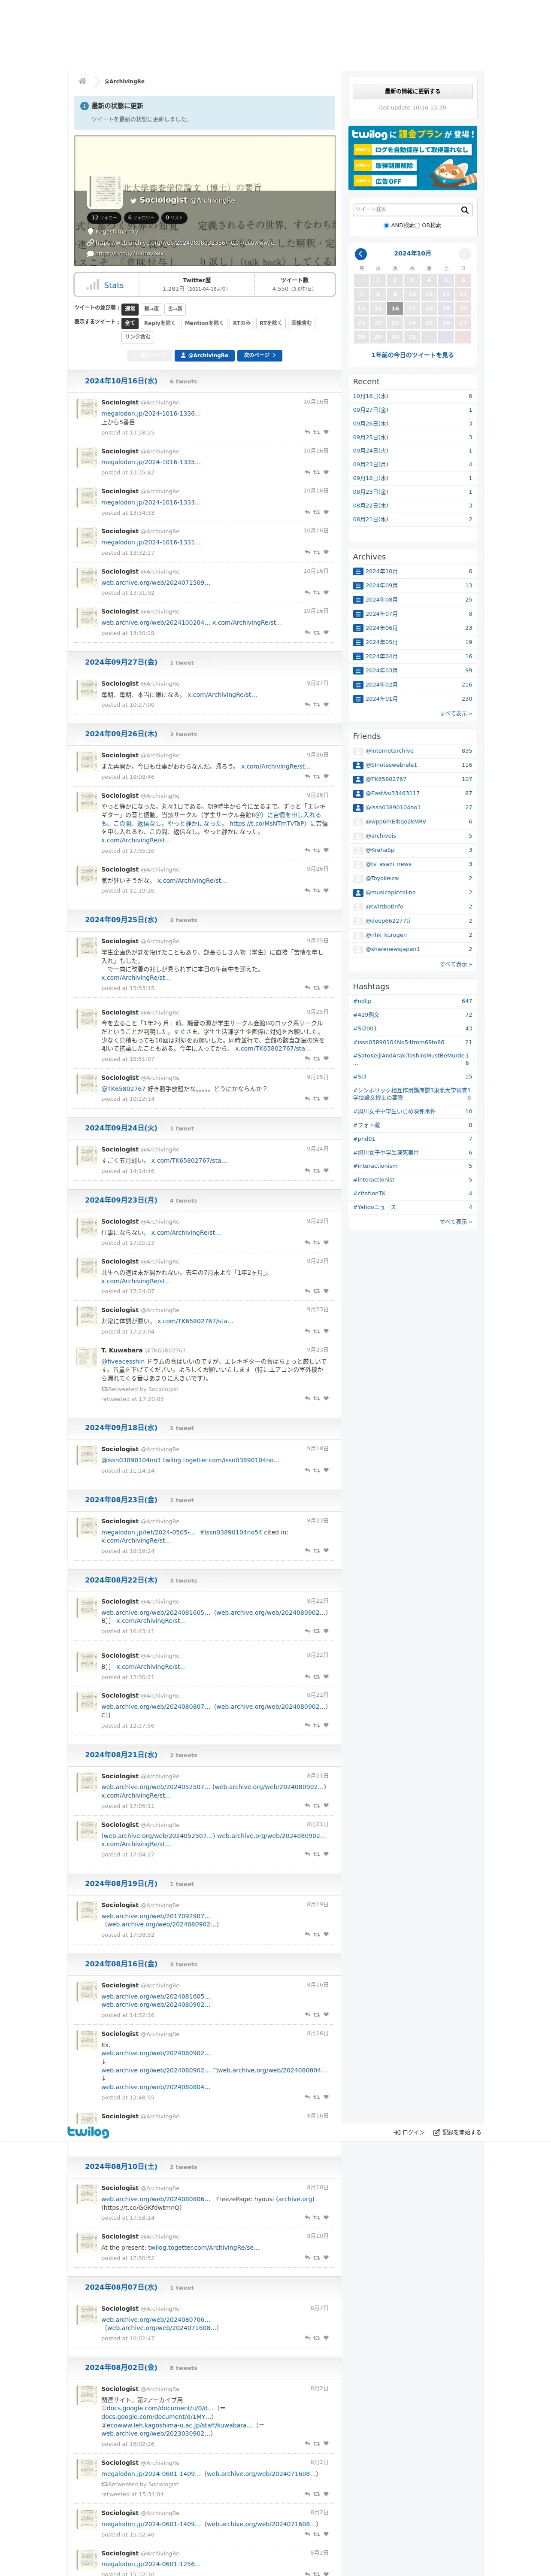This screenshot has width=551, height=2576.
Task: Like the tweet posted at 14:14:46
Action: point(326,1170)
